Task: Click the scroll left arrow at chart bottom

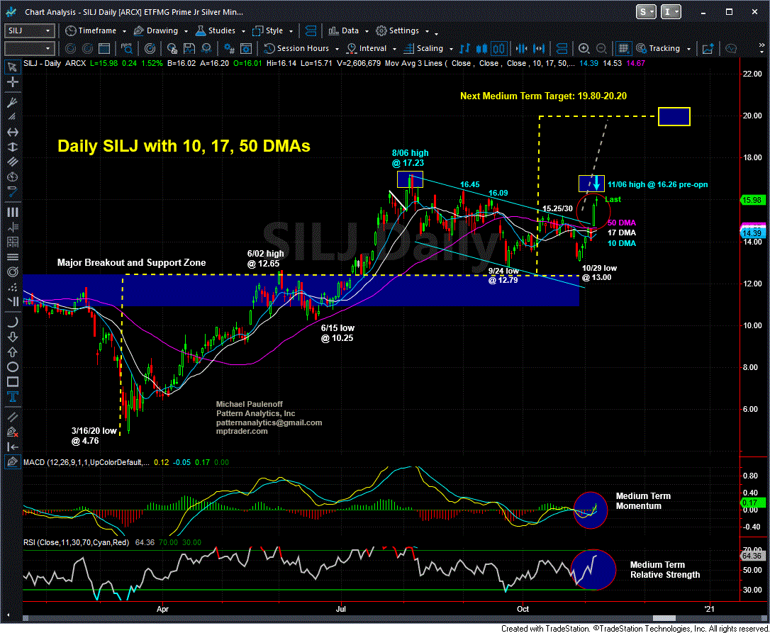Action: click(x=9, y=615)
